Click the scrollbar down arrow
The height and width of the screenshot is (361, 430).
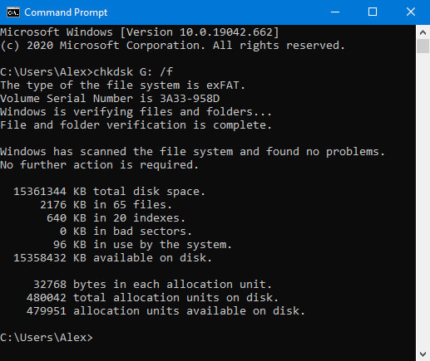pos(423,354)
